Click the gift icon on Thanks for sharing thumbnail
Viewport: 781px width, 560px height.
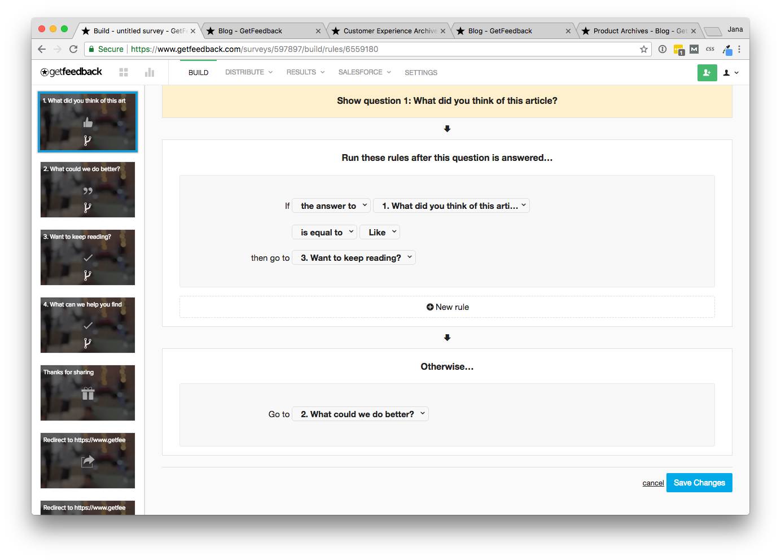tap(87, 393)
